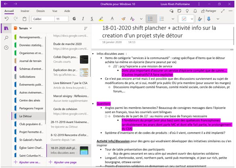Click the Louis Rivet-Préfontaine account name
Screen dimensions: 236x168
(175, 4)
